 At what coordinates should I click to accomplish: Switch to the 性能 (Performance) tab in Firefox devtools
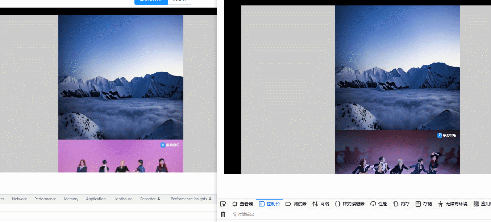point(379,204)
